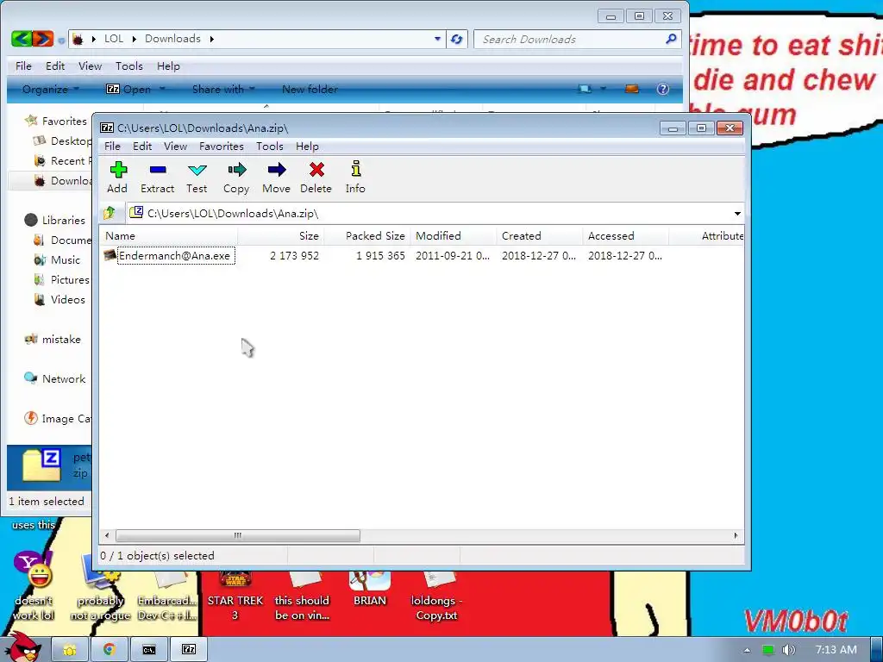
Task: Sort by Name column header
Action: [169, 236]
